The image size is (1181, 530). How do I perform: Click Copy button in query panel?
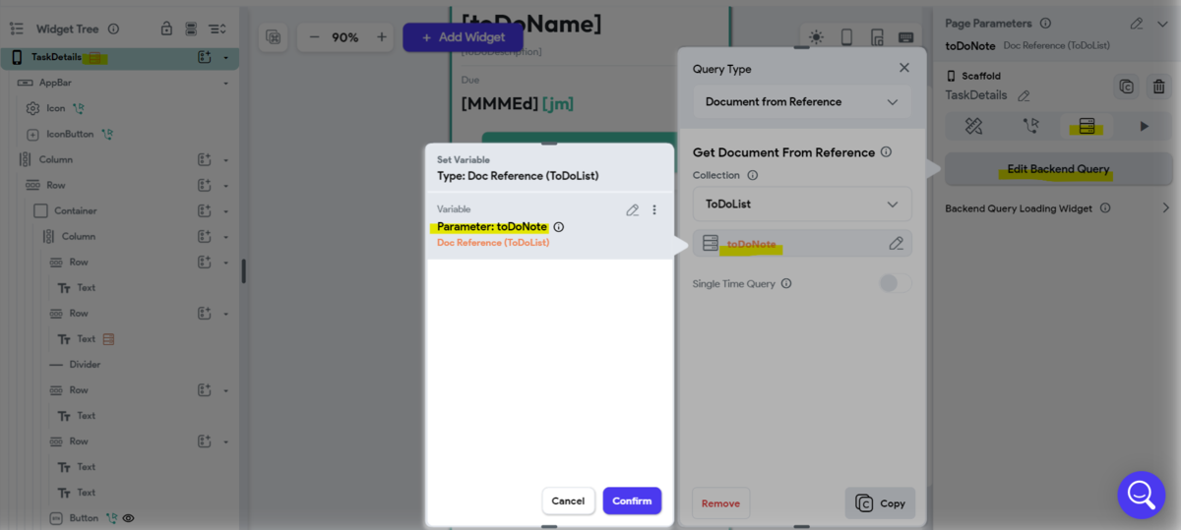click(880, 503)
